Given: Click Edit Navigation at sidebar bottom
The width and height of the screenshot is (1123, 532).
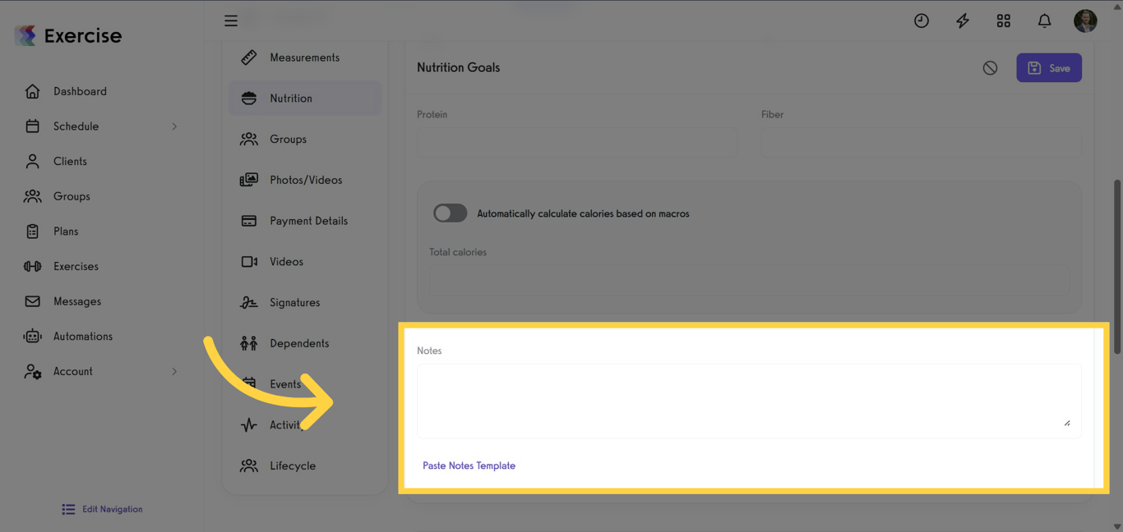Looking at the screenshot, I should click(x=101, y=509).
